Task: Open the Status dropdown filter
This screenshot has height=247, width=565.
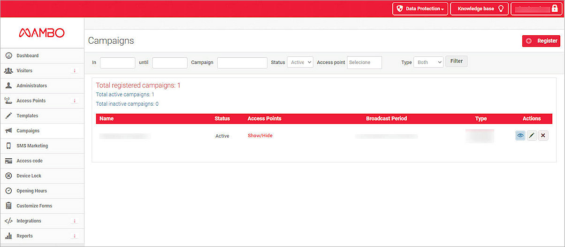Action: click(x=300, y=62)
